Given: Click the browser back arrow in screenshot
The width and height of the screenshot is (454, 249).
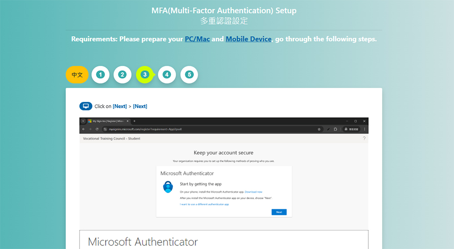Looking at the screenshot, I should click(x=84, y=129).
